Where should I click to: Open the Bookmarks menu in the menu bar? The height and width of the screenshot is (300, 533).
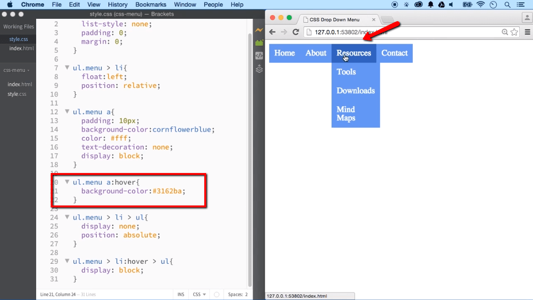151,5
